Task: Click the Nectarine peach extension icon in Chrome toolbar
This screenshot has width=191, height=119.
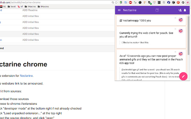Action: coord(188,2)
